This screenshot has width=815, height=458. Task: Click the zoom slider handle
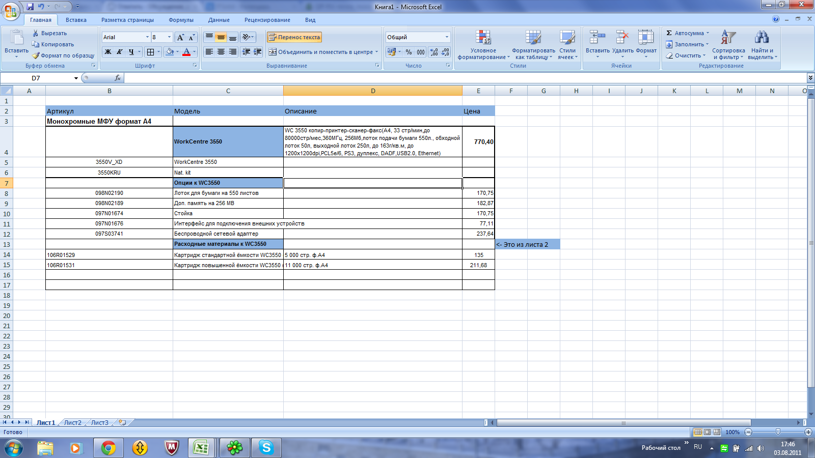(778, 432)
